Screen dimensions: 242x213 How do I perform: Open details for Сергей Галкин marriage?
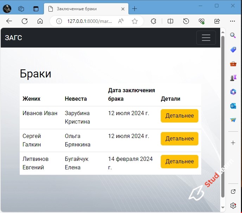[x=179, y=139]
